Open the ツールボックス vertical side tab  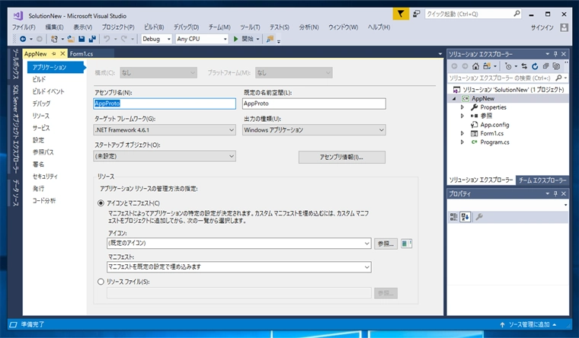tap(15, 64)
